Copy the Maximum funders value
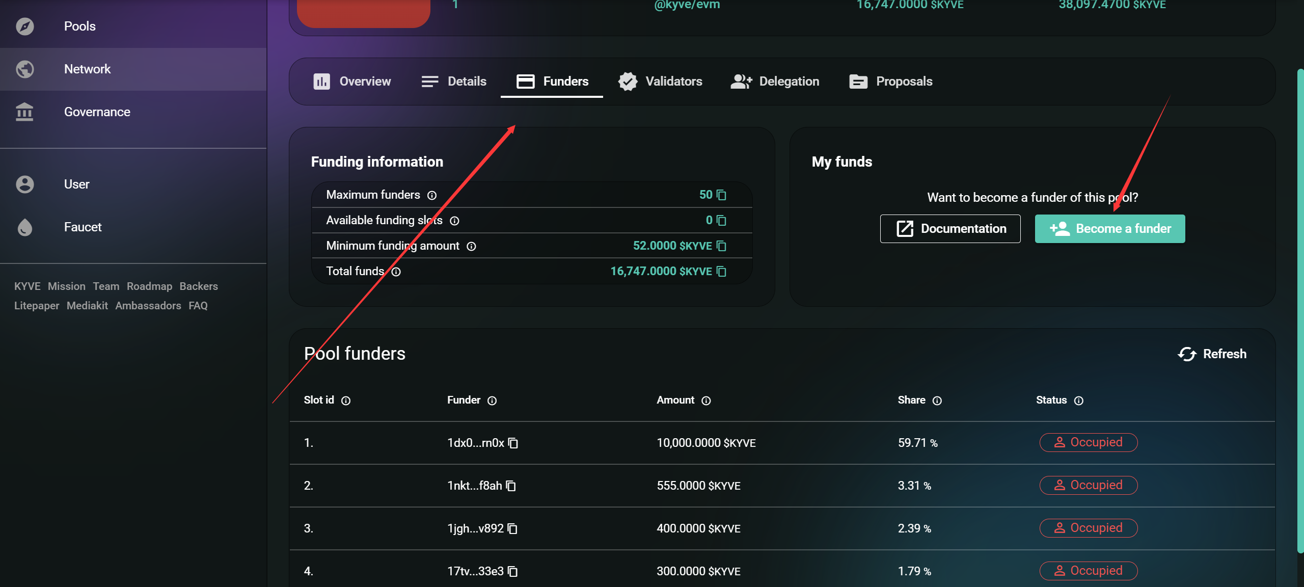The height and width of the screenshot is (587, 1304). (x=721, y=195)
